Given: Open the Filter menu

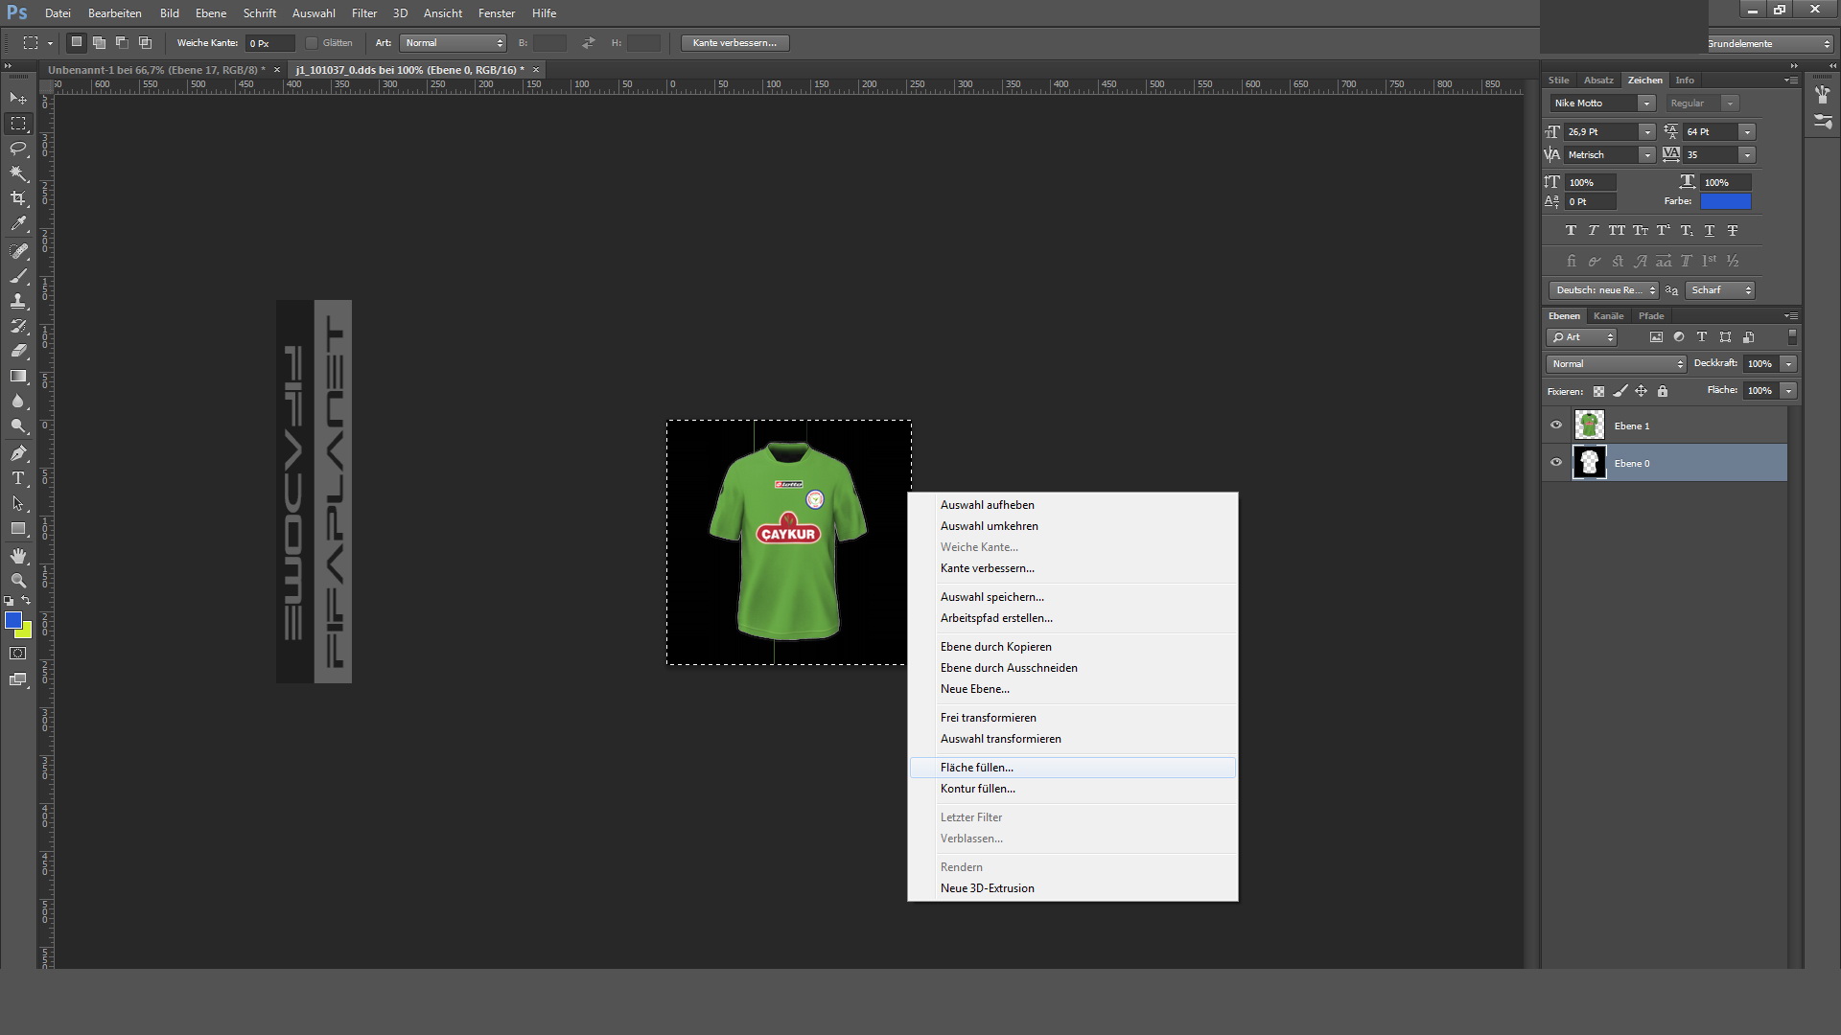Looking at the screenshot, I should (364, 13).
